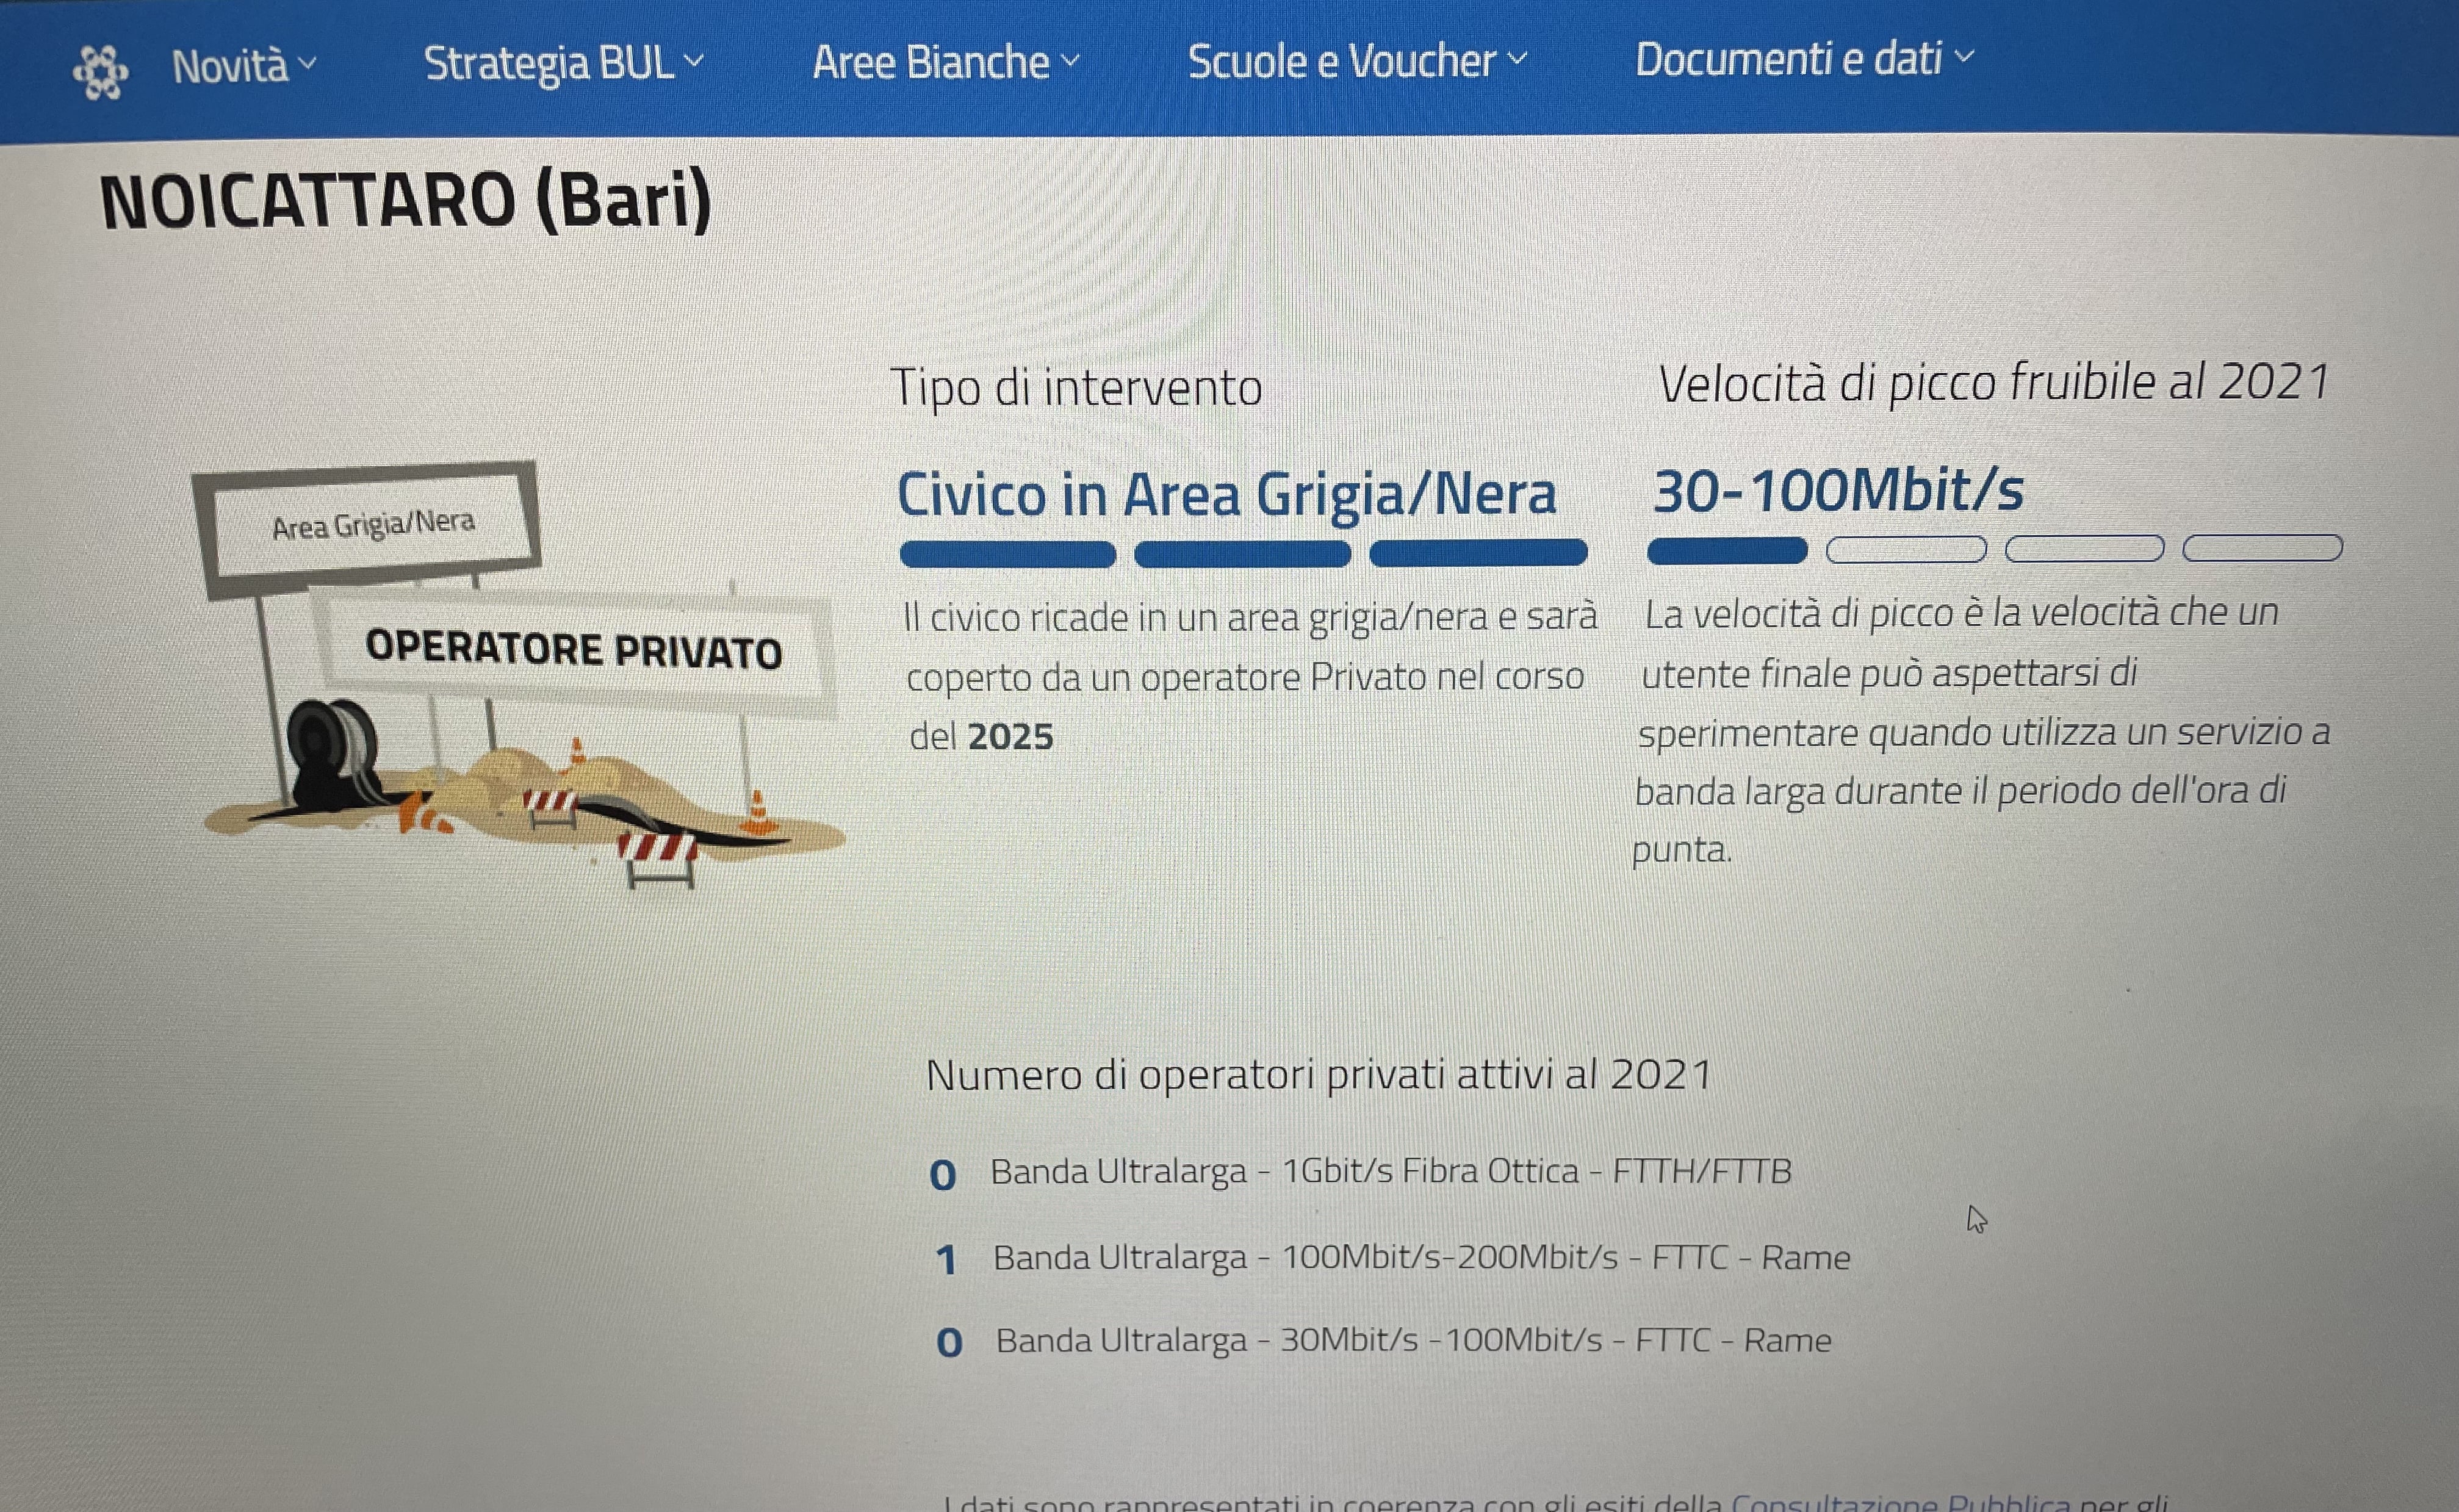Click the Civico in Area Grigia/Nera heading
This screenshot has height=1512, width=2459.
(1226, 495)
